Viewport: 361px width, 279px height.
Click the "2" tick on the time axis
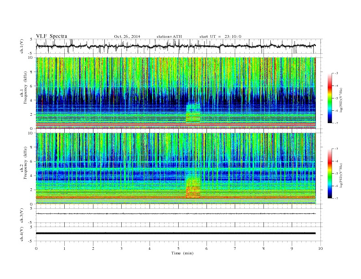point(93,248)
